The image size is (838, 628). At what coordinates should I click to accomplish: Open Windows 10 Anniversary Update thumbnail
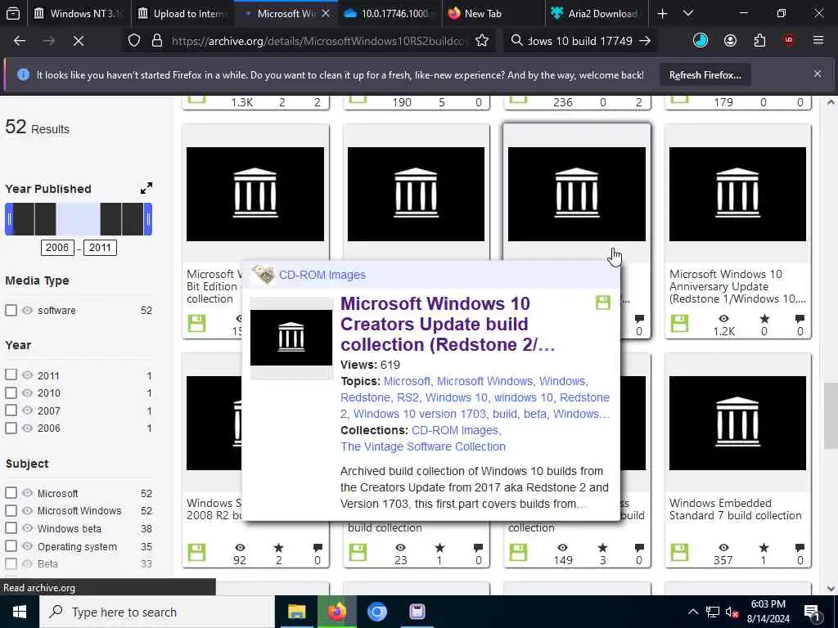(737, 194)
